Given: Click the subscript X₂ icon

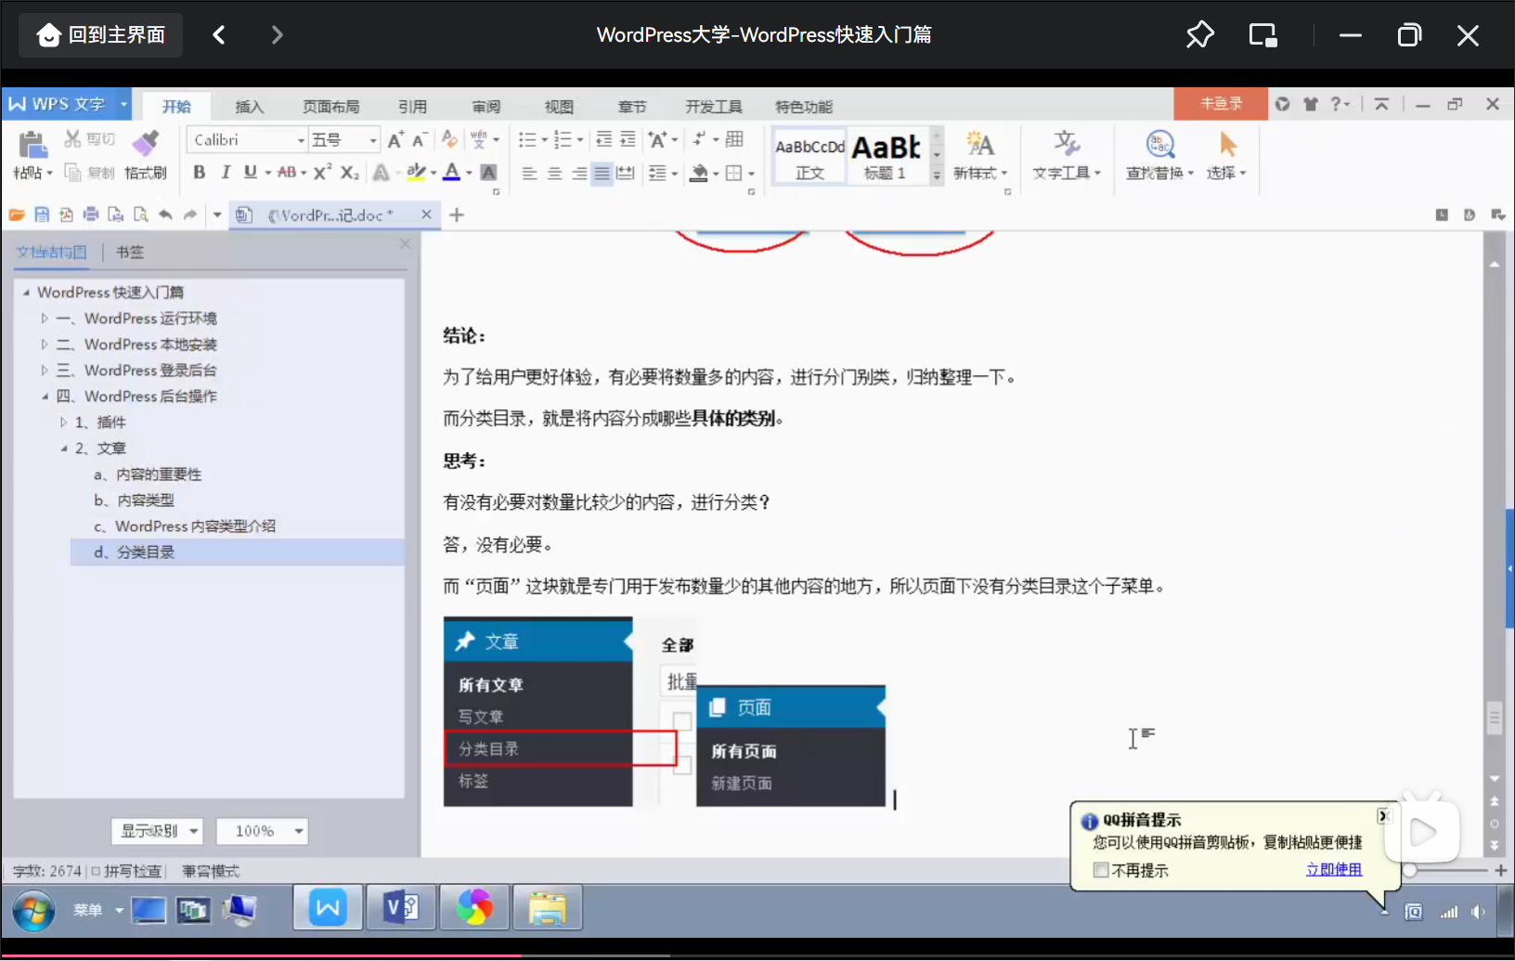Looking at the screenshot, I should point(349,173).
